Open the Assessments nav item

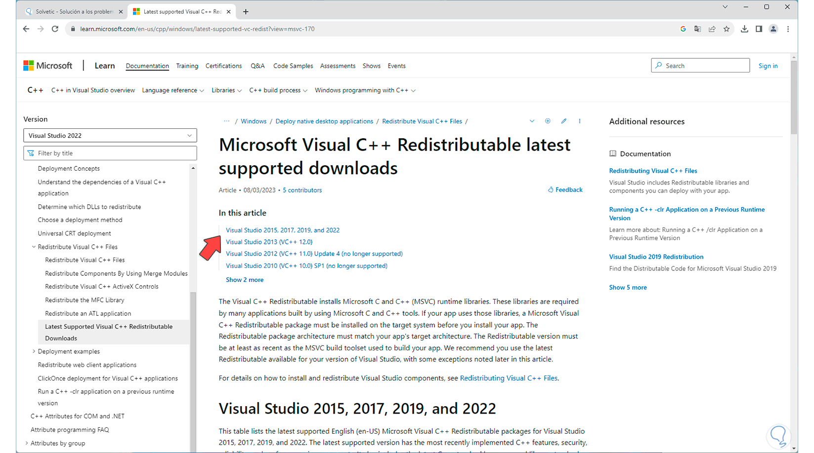(x=338, y=66)
